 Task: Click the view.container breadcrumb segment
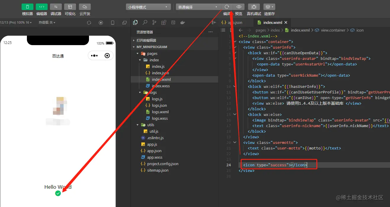pos(330,30)
